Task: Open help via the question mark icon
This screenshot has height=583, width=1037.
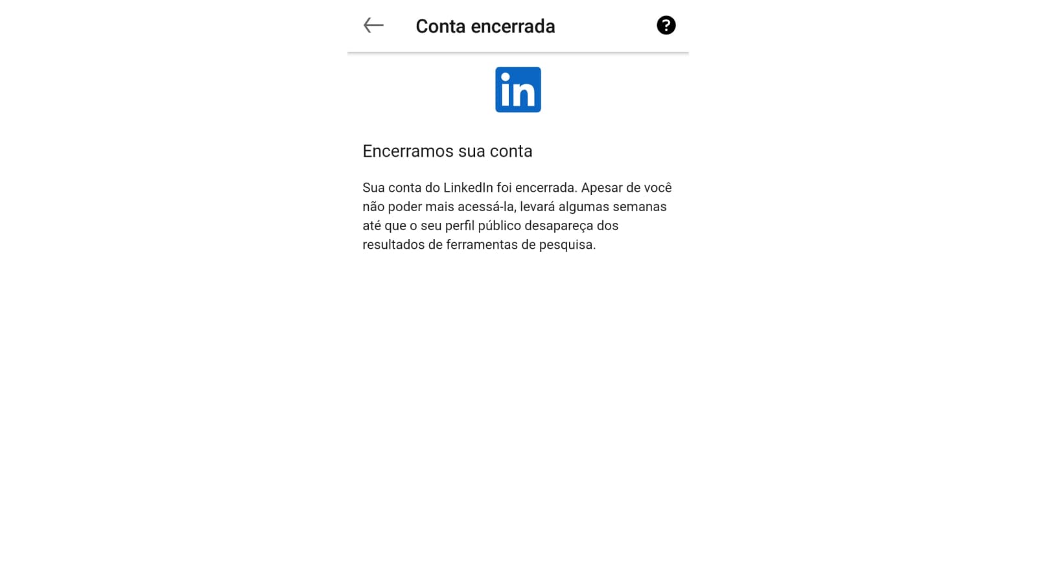Action: (666, 25)
